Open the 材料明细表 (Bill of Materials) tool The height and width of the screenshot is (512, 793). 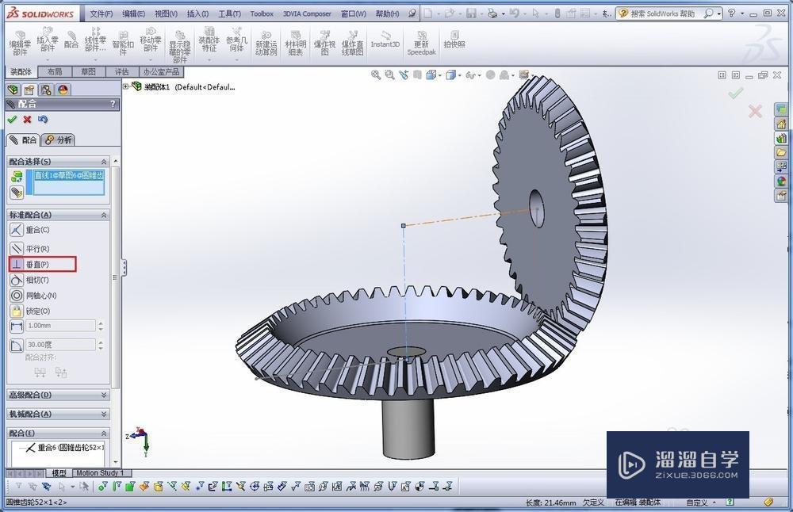(x=295, y=44)
